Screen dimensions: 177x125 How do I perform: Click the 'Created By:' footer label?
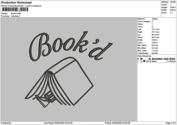[6, 123]
